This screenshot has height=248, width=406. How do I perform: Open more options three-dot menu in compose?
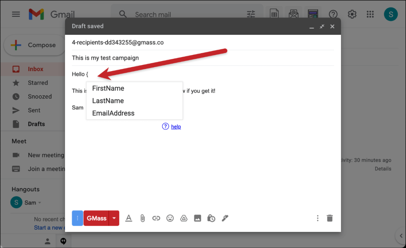tap(318, 218)
